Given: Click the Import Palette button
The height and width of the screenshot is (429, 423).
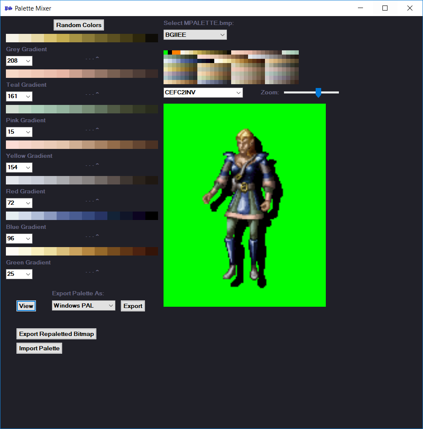Looking at the screenshot, I should point(39,348).
